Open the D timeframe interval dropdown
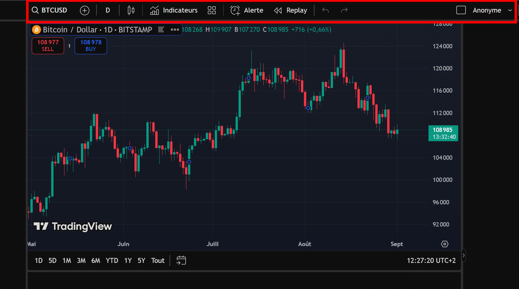519x289 pixels. point(108,11)
